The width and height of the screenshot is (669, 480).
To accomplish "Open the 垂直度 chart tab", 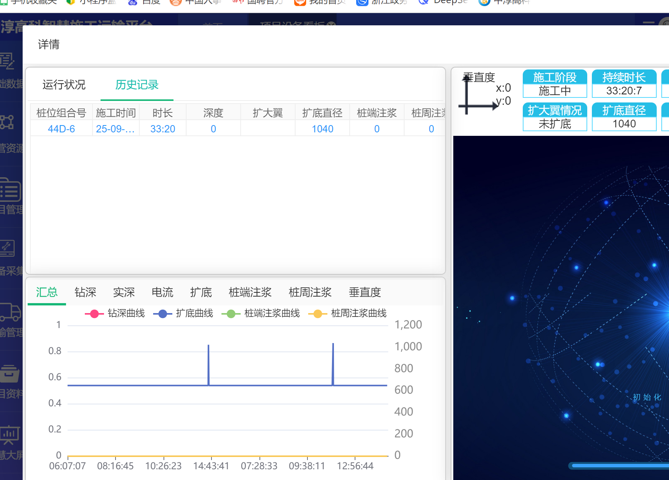I will (x=365, y=292).
